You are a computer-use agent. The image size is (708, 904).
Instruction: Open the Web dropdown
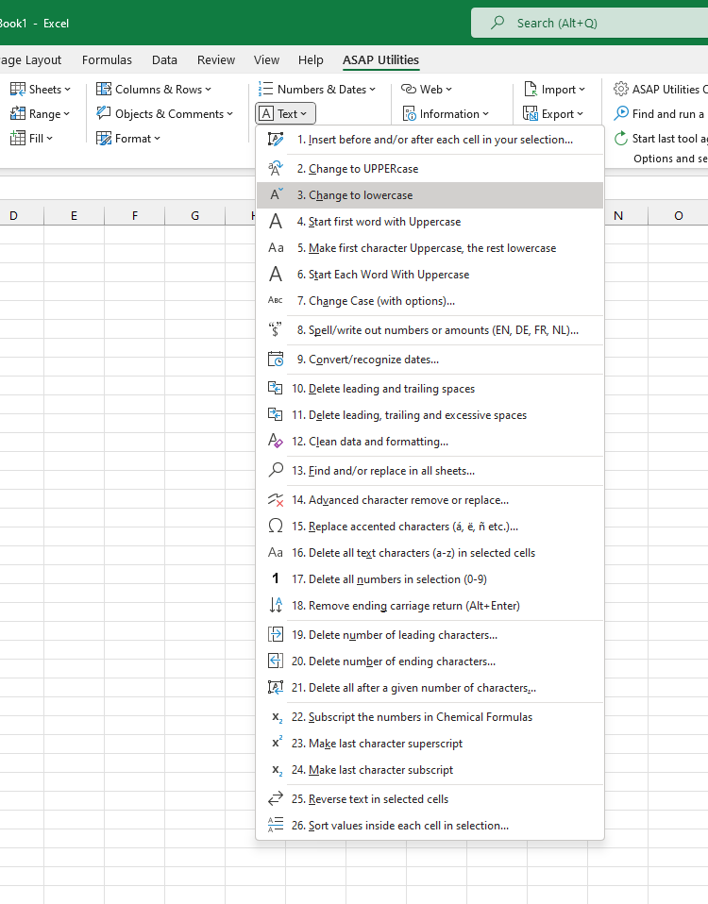[x=427, y=90]
